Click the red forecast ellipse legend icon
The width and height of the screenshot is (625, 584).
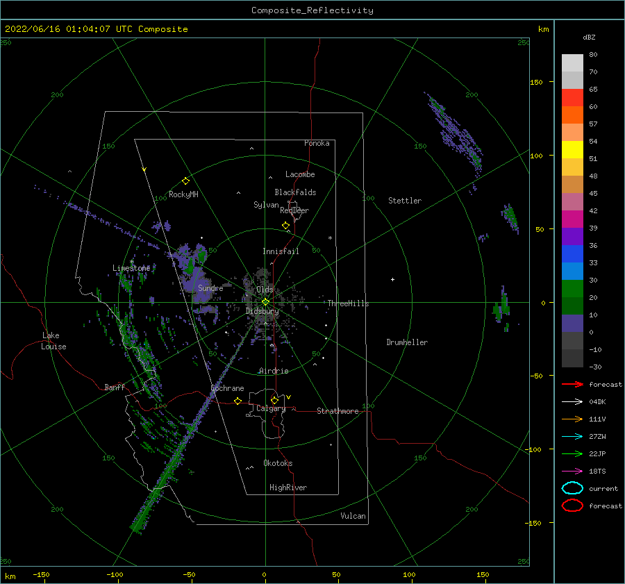coord(572,506)
